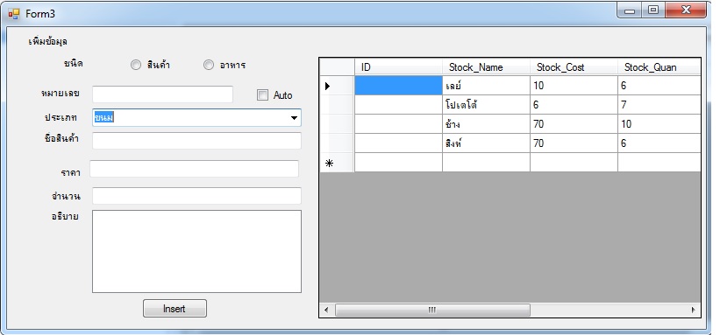
Task: Select the อาหาร radio button
Action: [x=209, y=65]
